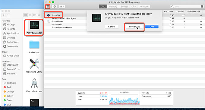This screenshot has width=205, height=110.
Task: Click the Force Quit button
Action: click(x=134, y=27)
